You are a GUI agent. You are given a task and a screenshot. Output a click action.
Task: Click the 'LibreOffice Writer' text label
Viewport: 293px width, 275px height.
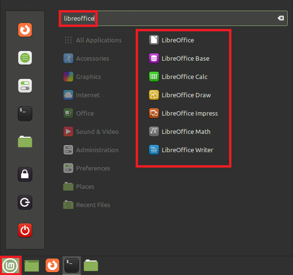(x=187, y=150)
